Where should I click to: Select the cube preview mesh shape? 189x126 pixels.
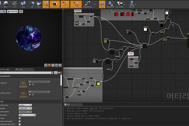[56, 65]
